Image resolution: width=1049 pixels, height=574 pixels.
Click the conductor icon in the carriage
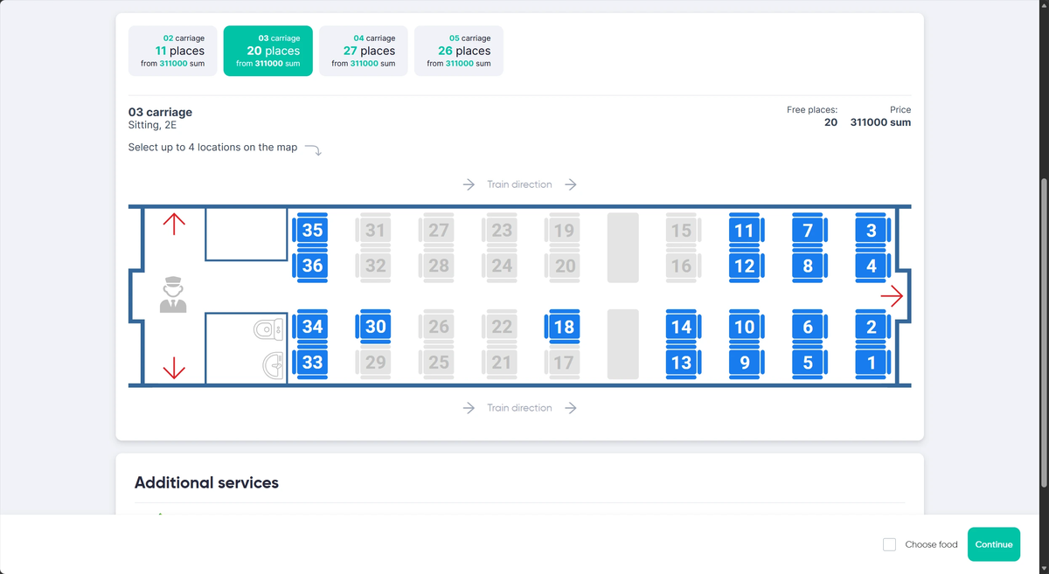pos(173,294)
